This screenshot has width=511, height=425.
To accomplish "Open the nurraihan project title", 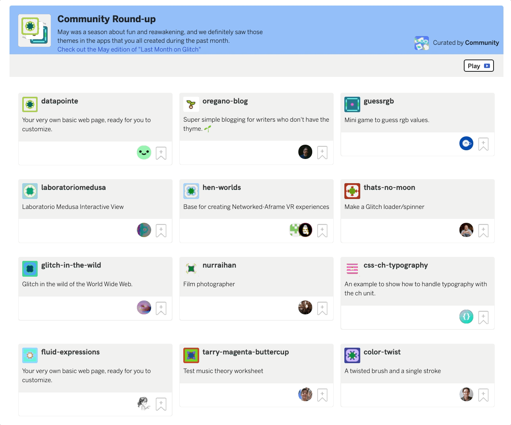I will pyautogui.click(x=219, y=265).
